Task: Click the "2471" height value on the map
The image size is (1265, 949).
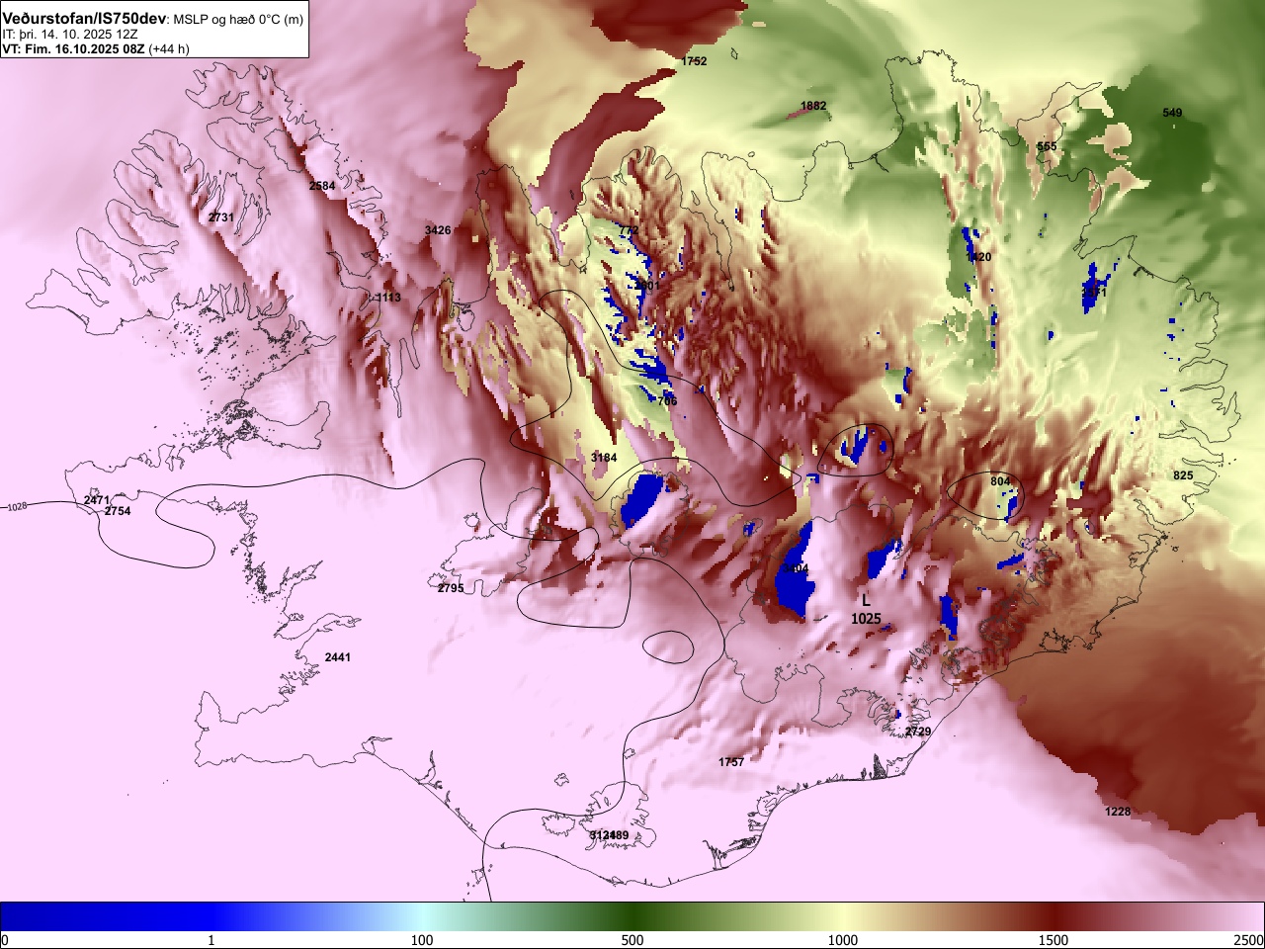Action: tap(97, 500)
